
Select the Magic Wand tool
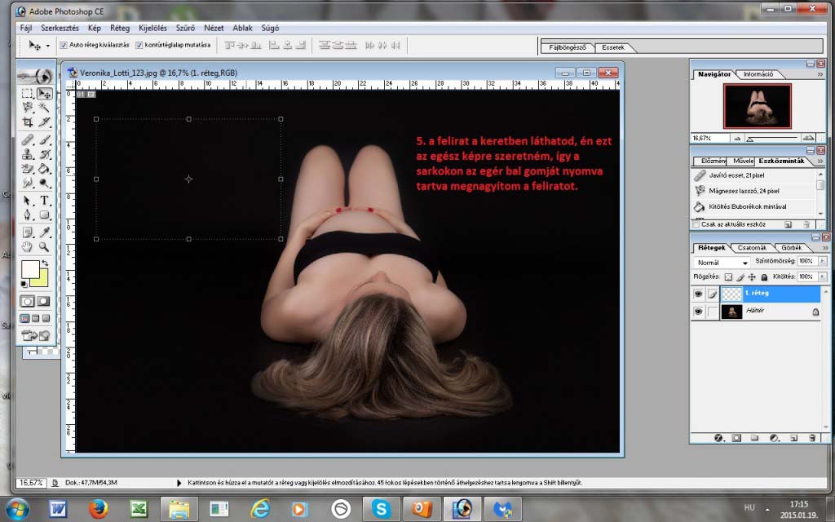coord(45,107)
